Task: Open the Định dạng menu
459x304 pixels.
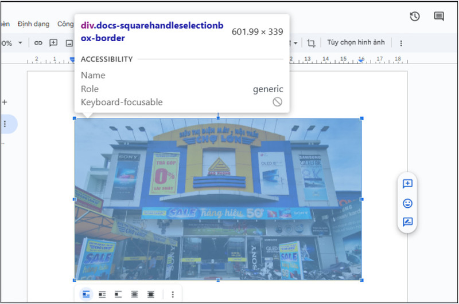Action: coord(33,24)
